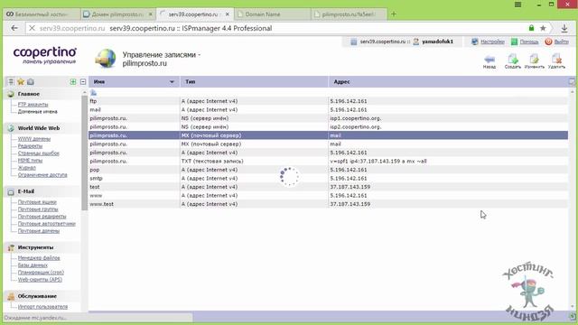Open Журнал in the sidebar
The height and width of the screenshot is (325, 578).
pyautogui.click(x=27, y=168)
